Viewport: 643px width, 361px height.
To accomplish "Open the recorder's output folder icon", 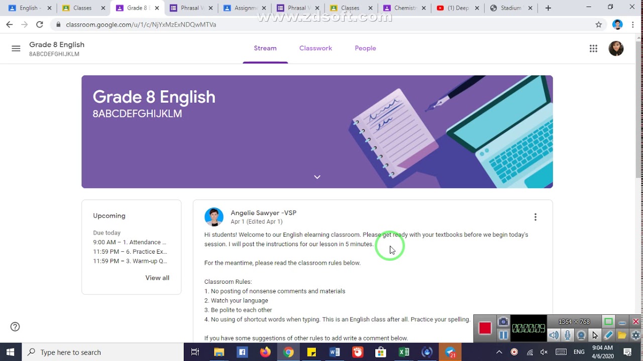I will [622, 335].
